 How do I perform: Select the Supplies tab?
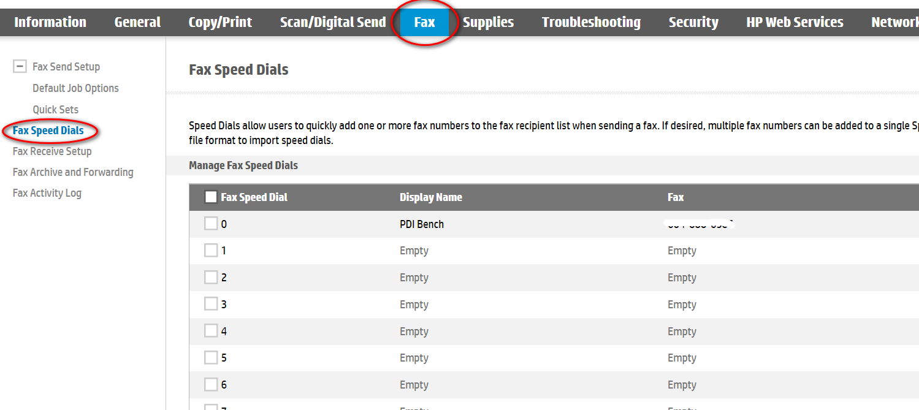[488, 23]
